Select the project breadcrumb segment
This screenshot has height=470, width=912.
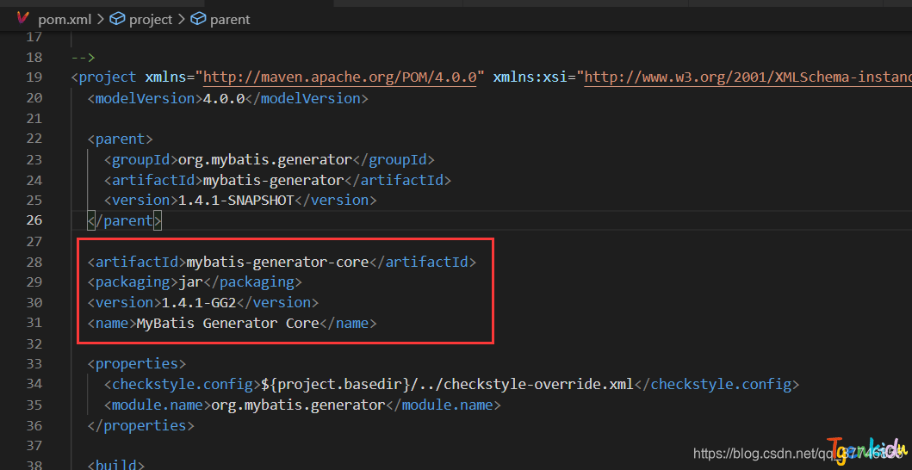coord(151,19)
